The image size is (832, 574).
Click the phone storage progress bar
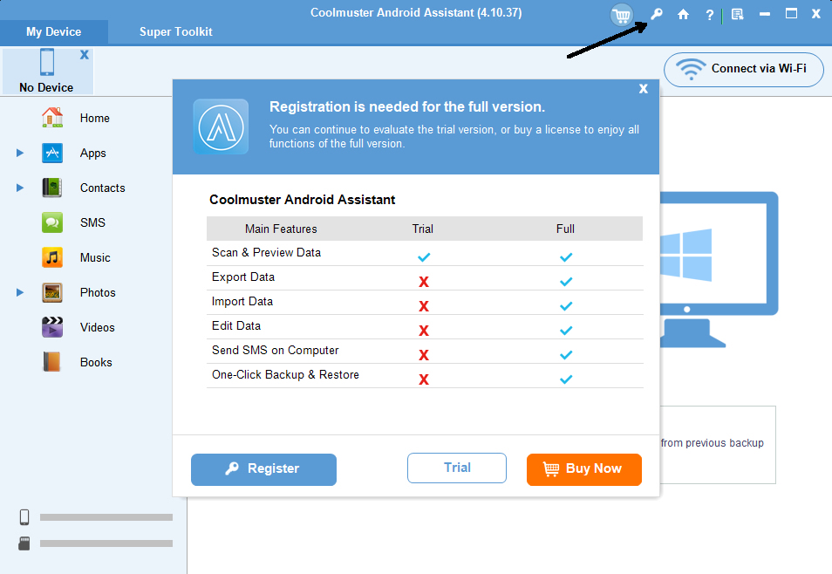point(106,517)
